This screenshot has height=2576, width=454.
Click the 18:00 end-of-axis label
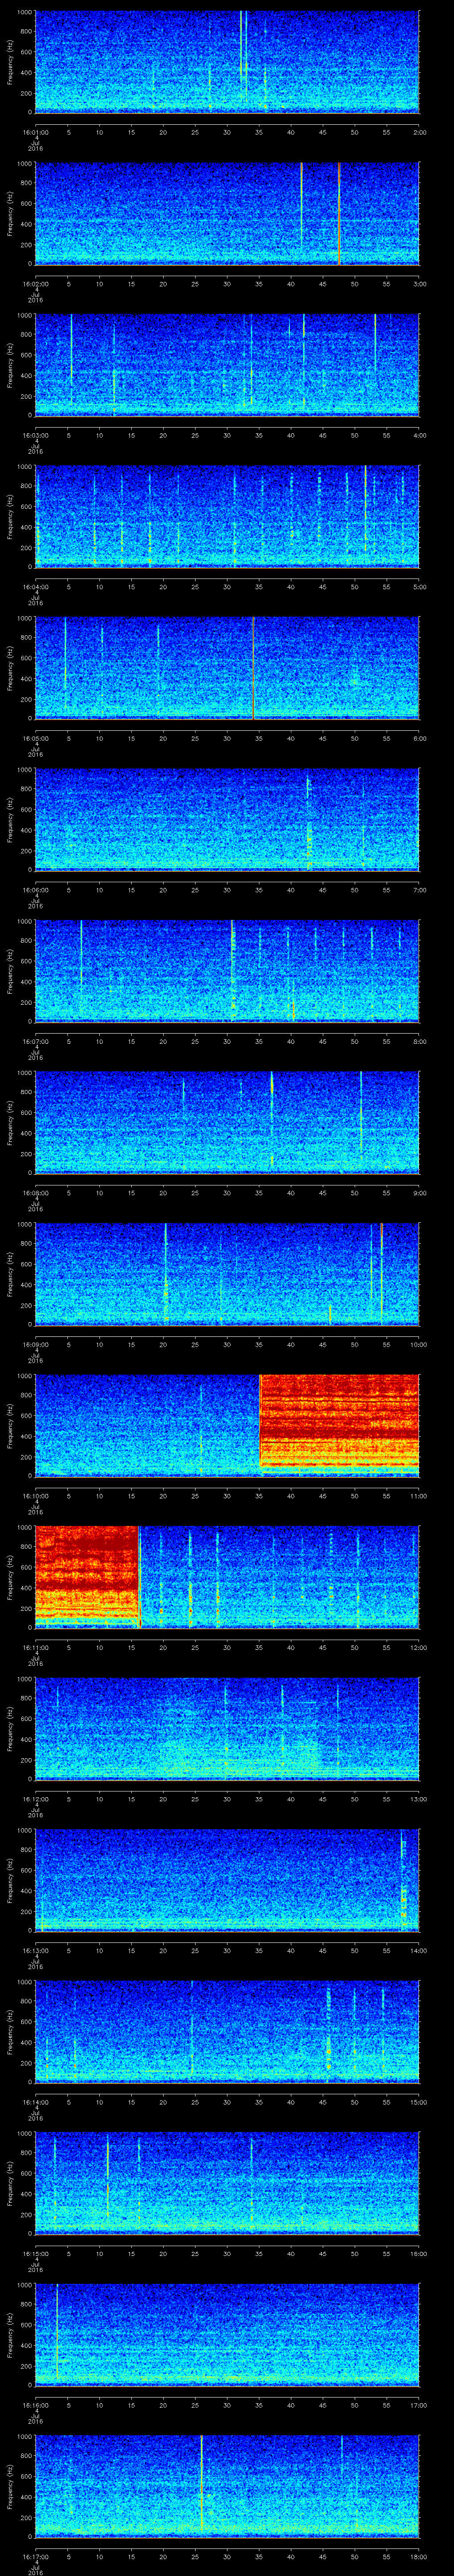point(418,2556)
